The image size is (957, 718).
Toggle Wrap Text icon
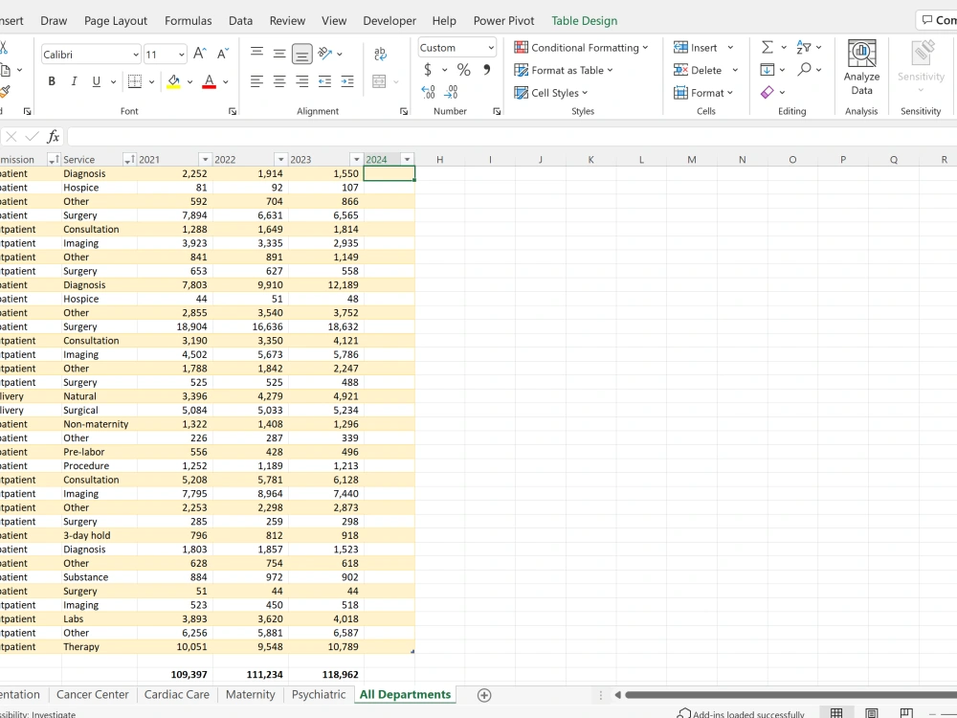coord(380,54)
